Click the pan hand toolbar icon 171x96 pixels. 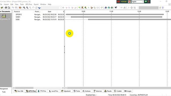[x=33, y=8]
